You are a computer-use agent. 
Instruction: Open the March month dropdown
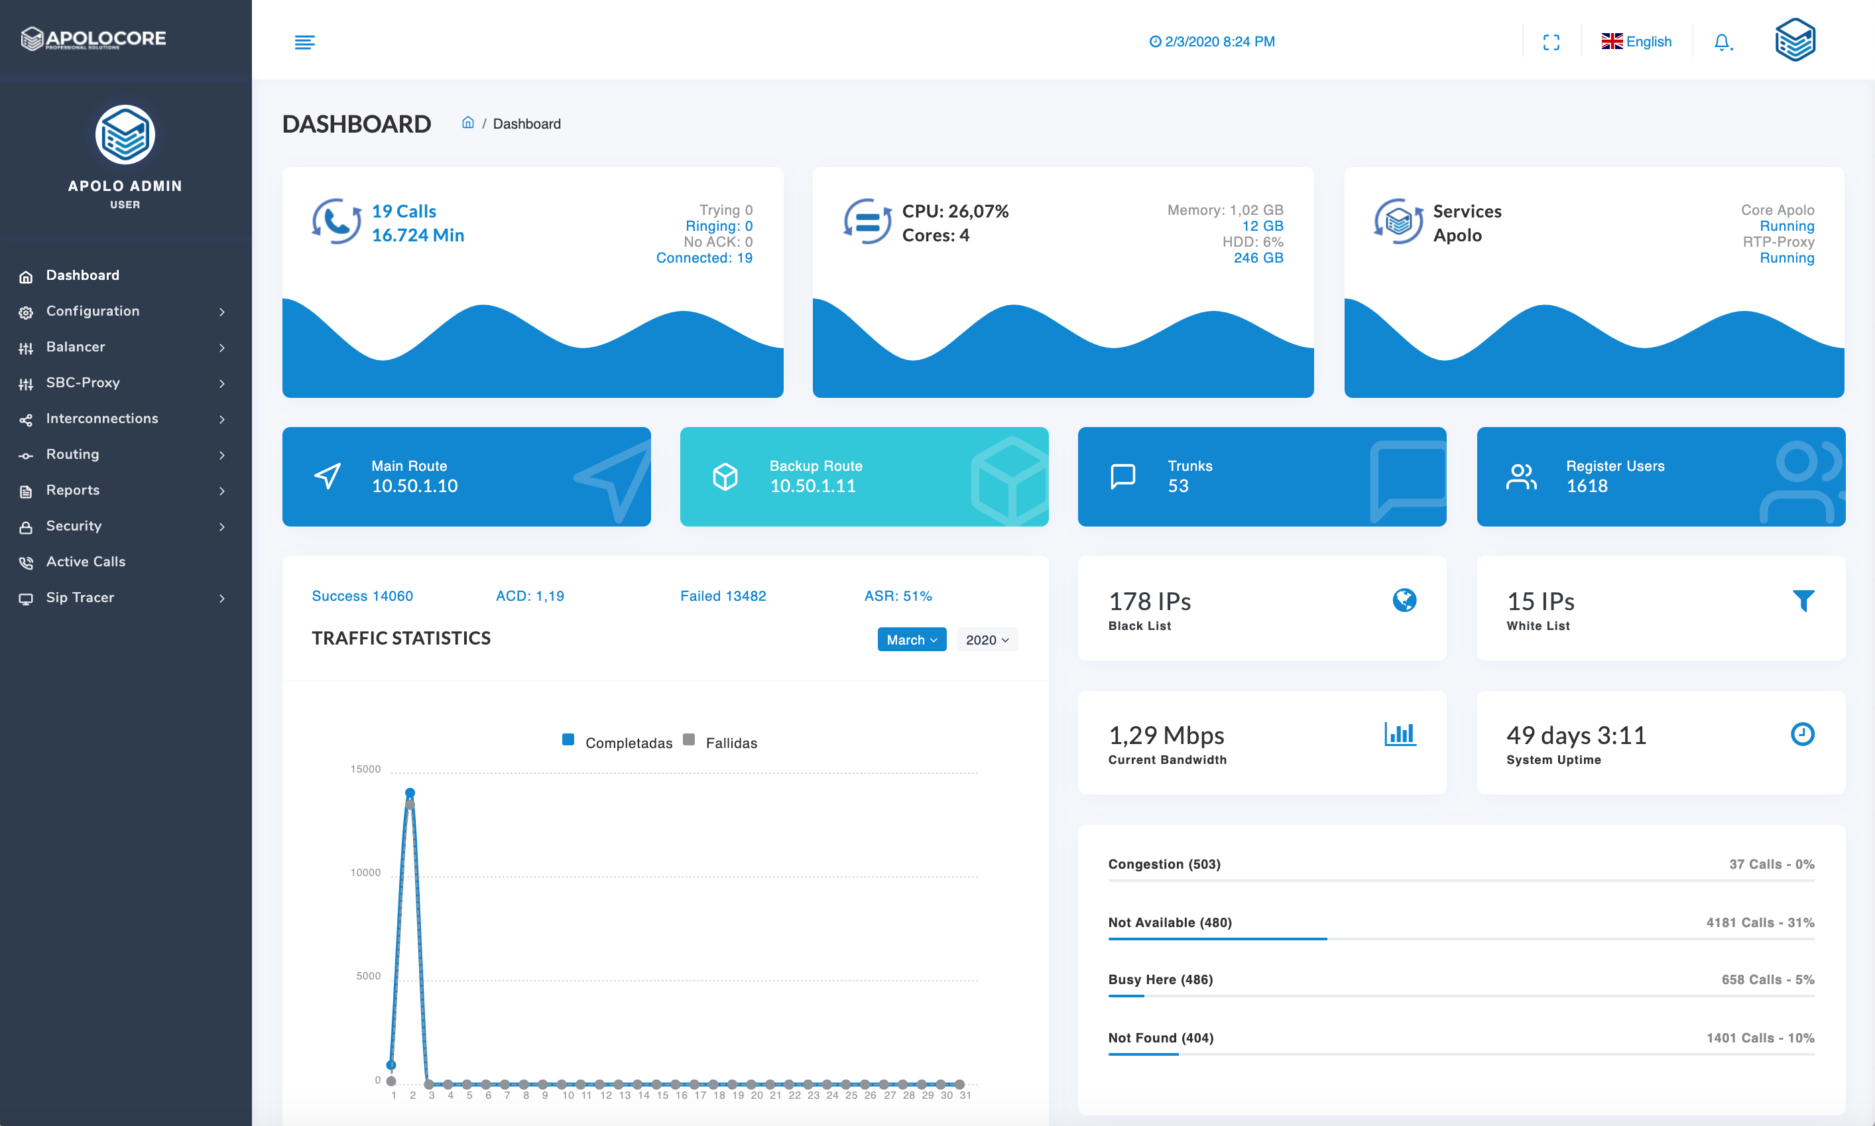tap(911, 640)
